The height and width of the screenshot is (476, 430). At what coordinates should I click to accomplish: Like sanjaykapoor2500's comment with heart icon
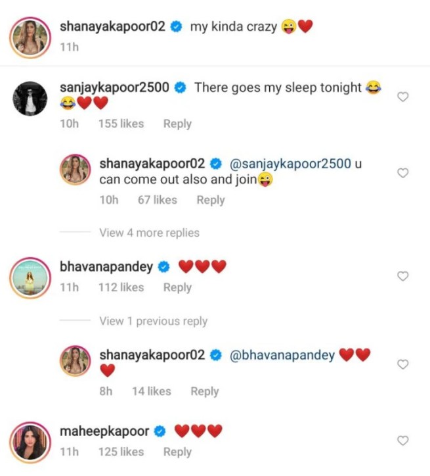[x=403, y=97]
